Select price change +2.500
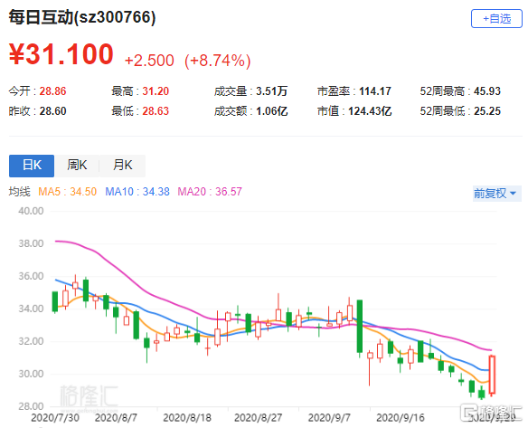The image size is (528, 428). tap(149, 61)
